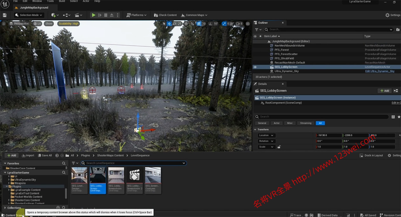Click the Add button in the Details panel
The height and width of the screenshot is (217, 401).
[384, 91]
